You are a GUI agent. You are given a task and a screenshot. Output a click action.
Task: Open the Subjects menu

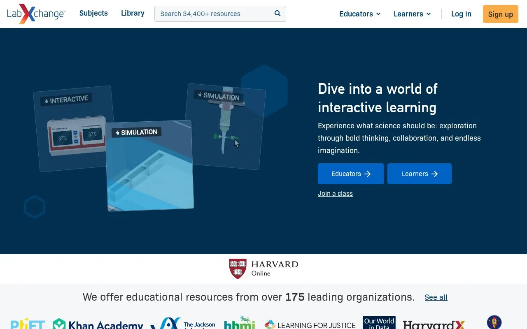93,13
